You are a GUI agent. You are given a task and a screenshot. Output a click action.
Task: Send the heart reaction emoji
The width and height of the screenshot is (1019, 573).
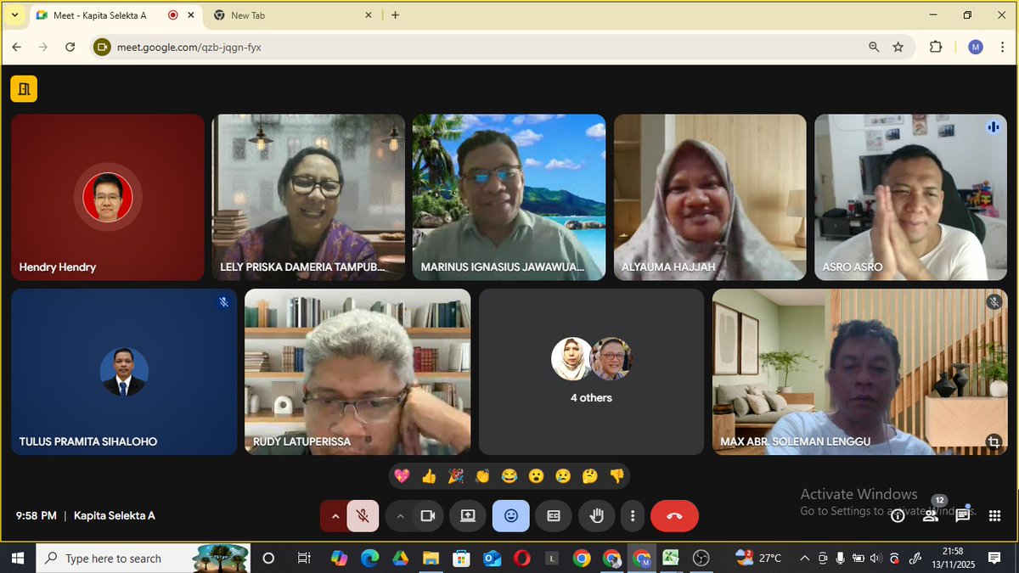click(401, 476)
